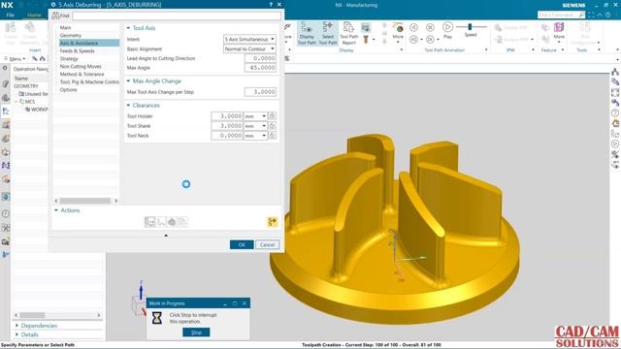Click the top icon in right border bar
Viewport: 621px width, 349px height.
(x=614, y=72)
